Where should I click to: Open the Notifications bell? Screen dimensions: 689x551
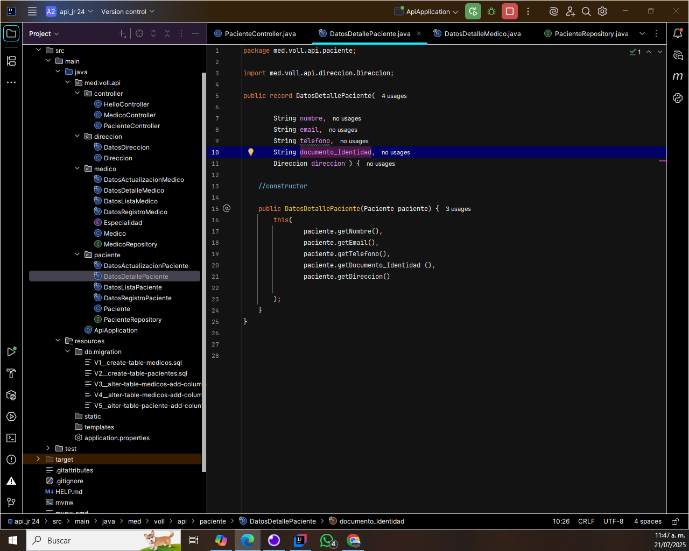[x=678, y=33]
